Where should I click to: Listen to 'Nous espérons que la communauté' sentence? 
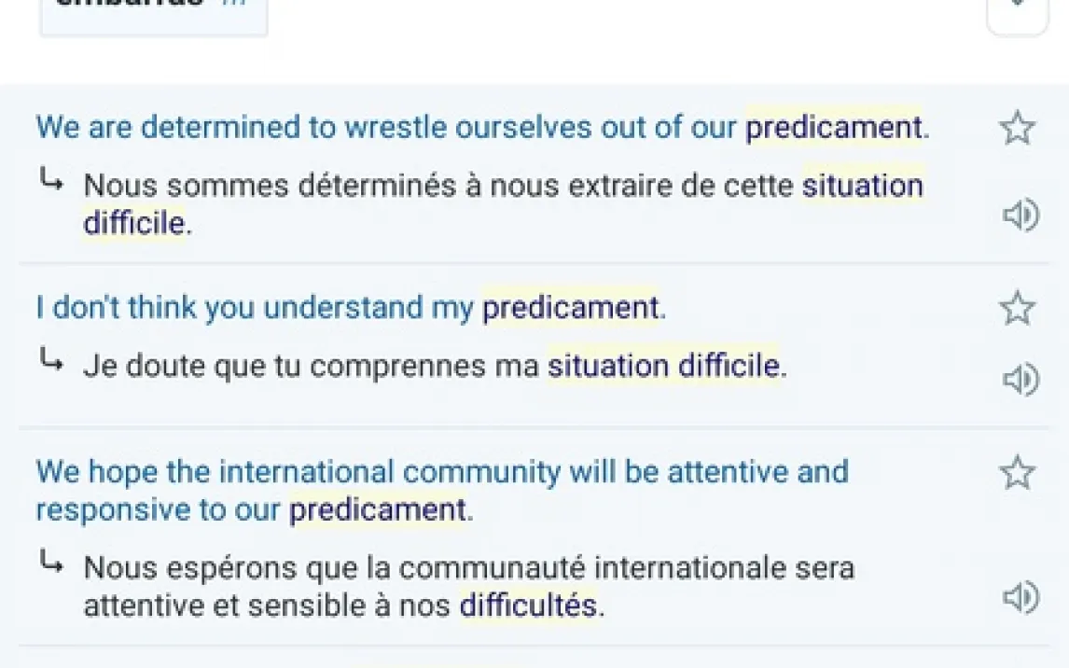click(x=1020, y=597)
